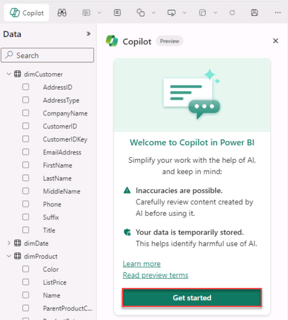This screenshot has height=320, width=288.
Task: Save the report using the floppy disk icon
Action: coord(255,13)
